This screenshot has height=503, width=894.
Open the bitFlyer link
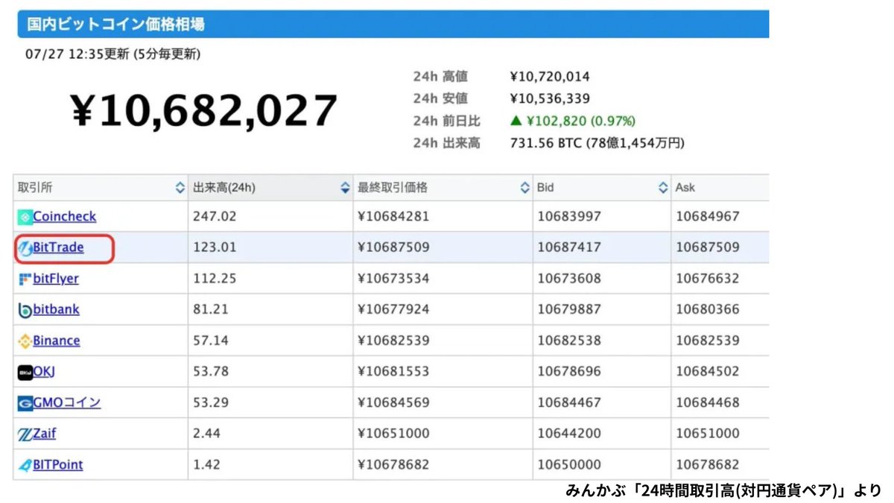click(x=56, y=279)
